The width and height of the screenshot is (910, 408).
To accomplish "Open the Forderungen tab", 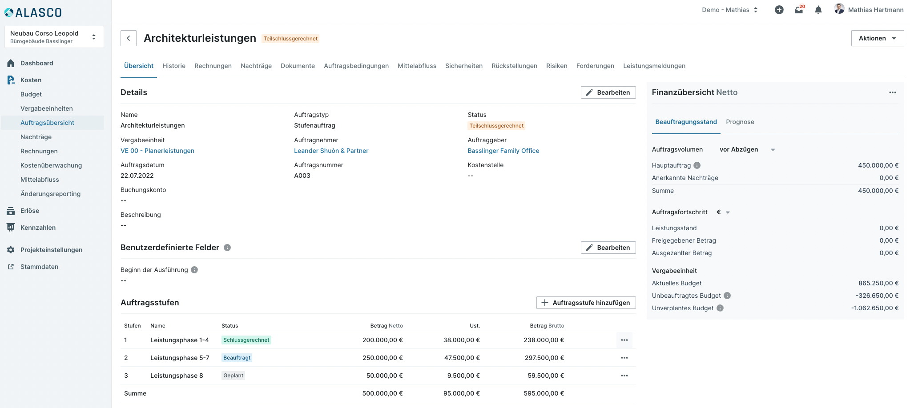I will point(595,66).
